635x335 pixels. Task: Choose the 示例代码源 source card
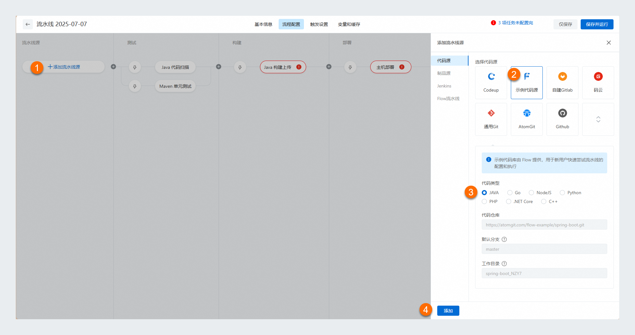(527, 83)
